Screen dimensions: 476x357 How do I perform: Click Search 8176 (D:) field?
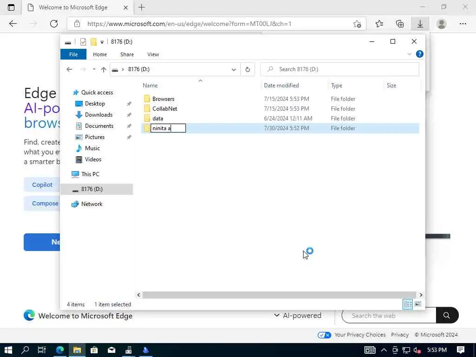pyautogui.click(x=340, y=69)
